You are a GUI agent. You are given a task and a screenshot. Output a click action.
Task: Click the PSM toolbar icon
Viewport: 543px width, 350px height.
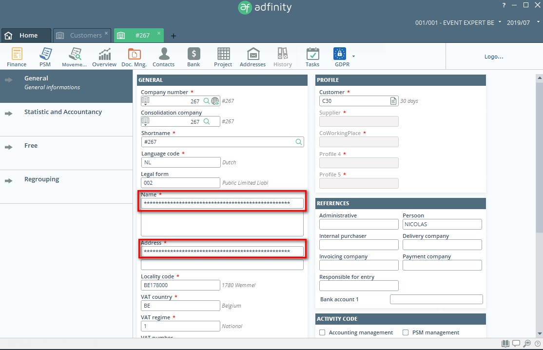[45, 57]
